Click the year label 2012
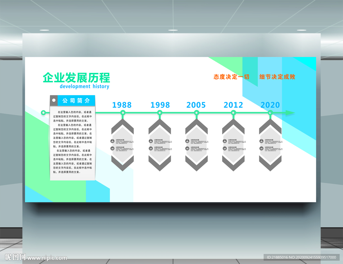The height and width of the screenshot is (264, 343). point(233,105)
